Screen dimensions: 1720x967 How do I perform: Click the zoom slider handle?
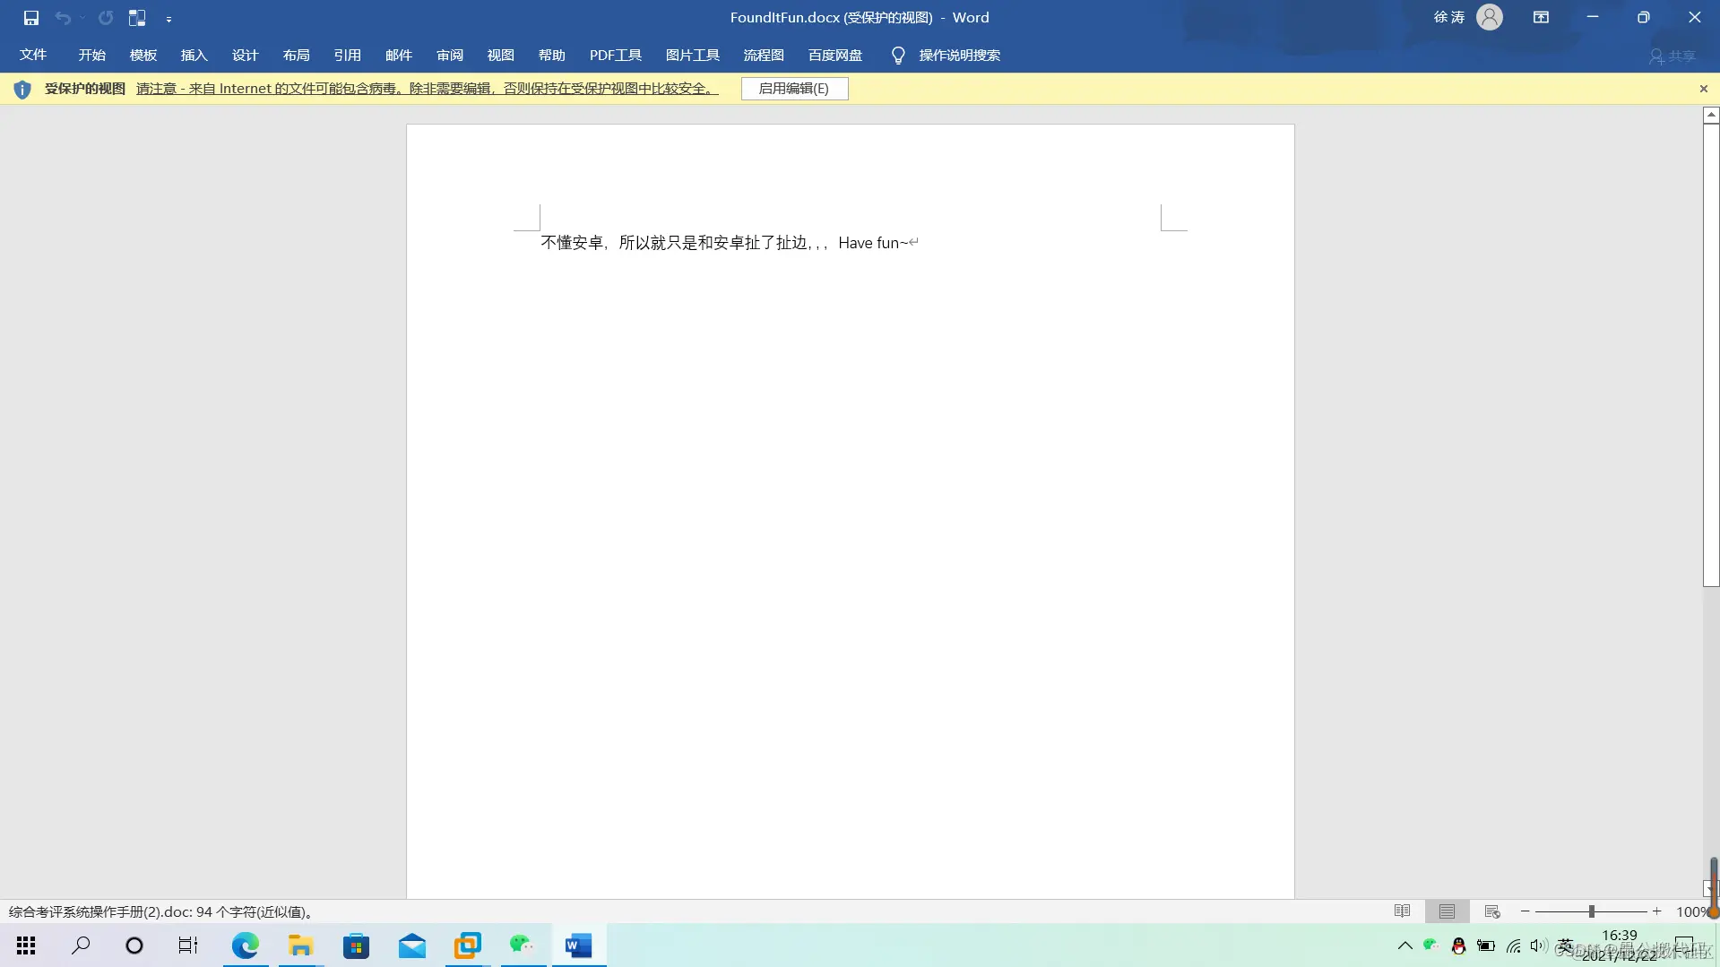point(1592,911)
